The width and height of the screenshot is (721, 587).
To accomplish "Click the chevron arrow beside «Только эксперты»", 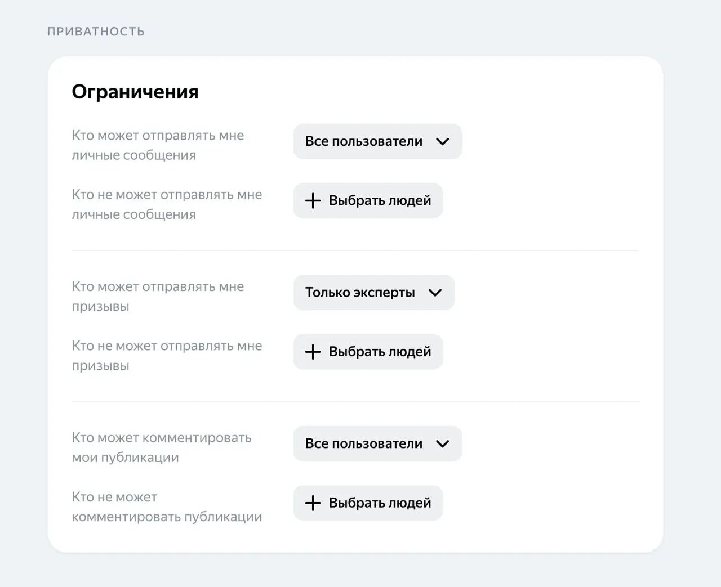I will (435, 293).
